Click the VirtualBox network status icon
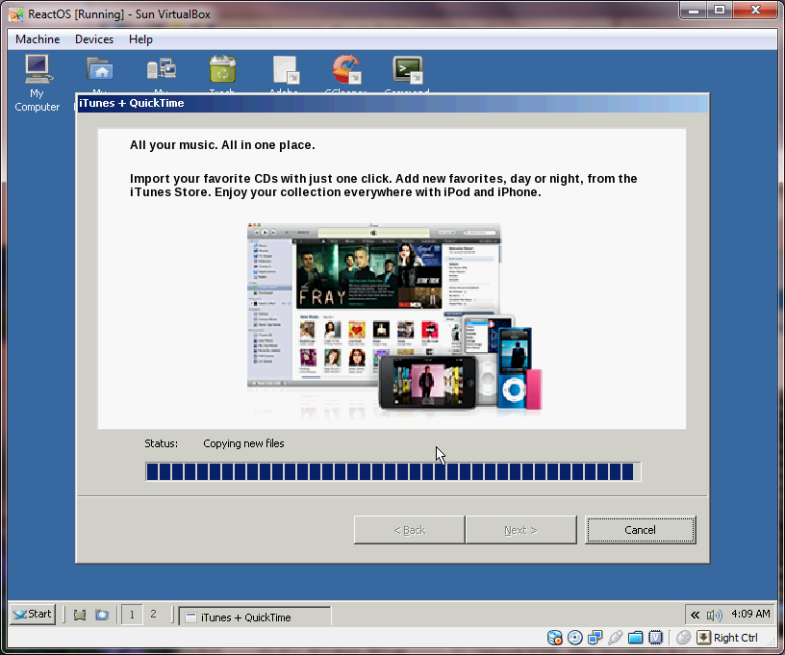The height and width of the screenshot is (655, 785). click(595, 638)
